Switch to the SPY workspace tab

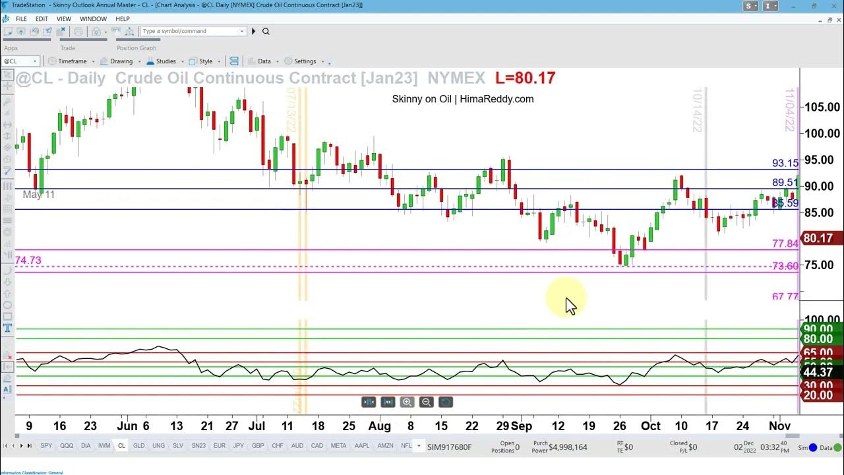(46, 446)
